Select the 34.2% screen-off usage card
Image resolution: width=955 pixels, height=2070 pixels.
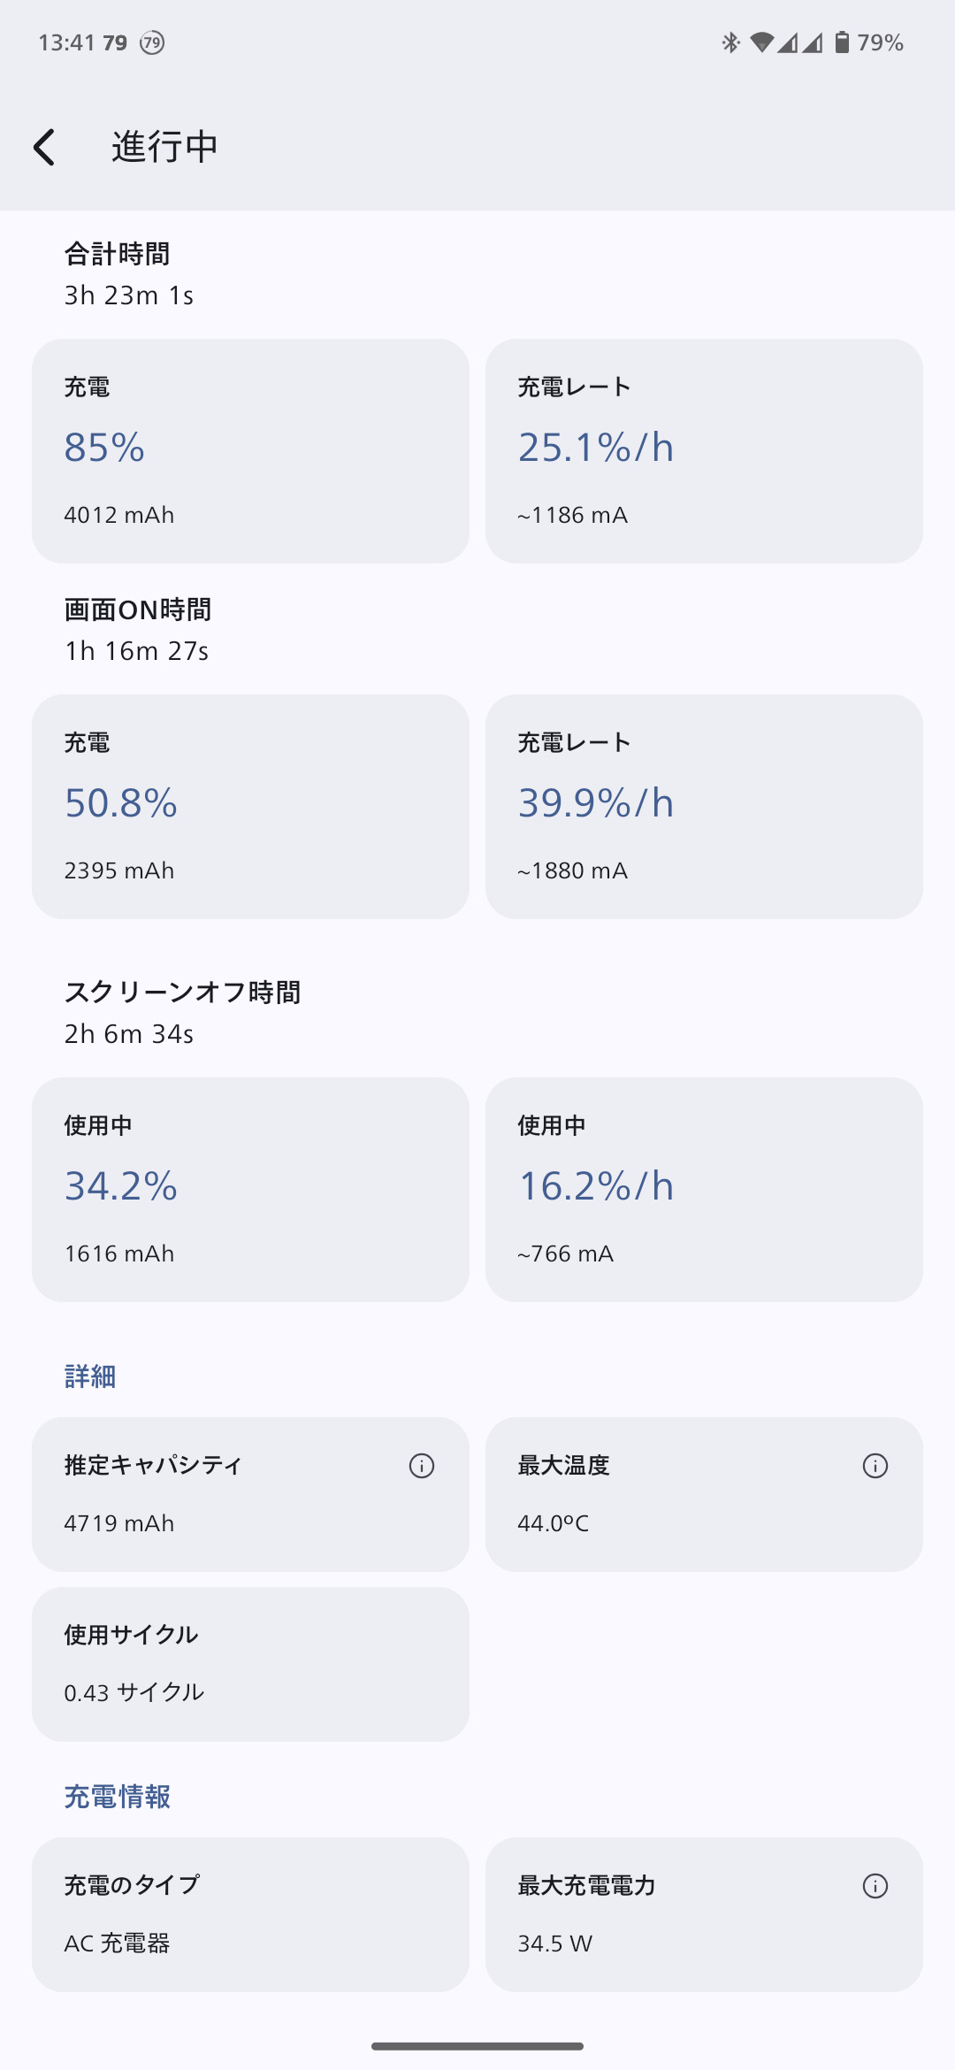click(250, 1190)
